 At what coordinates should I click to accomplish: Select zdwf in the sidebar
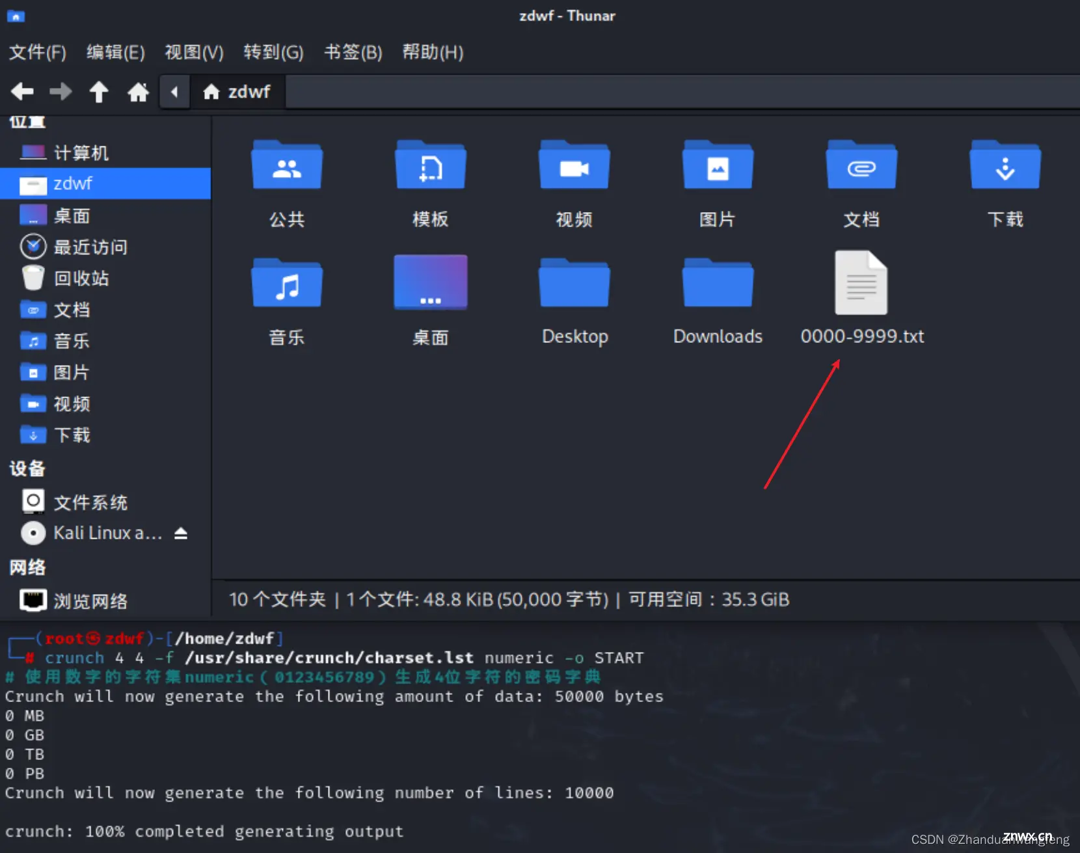(x=105, y=183)
